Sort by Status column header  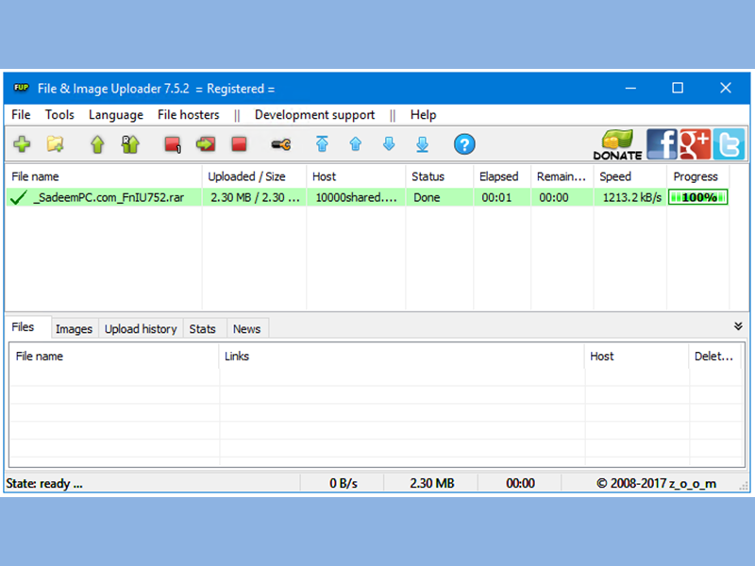[x=440, y=176]
